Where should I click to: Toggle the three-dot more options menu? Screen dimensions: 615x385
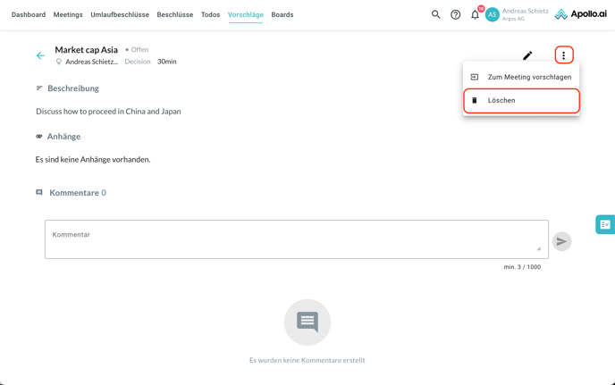tap(563, 55)
